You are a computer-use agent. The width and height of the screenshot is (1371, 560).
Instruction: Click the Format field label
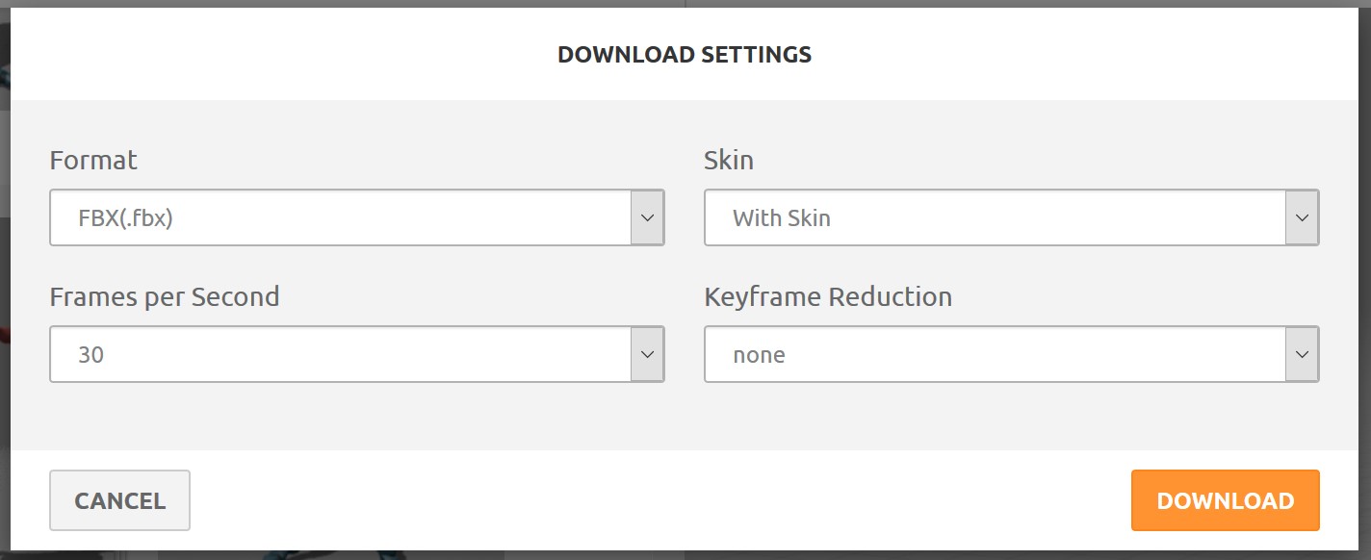coord(93,160)
